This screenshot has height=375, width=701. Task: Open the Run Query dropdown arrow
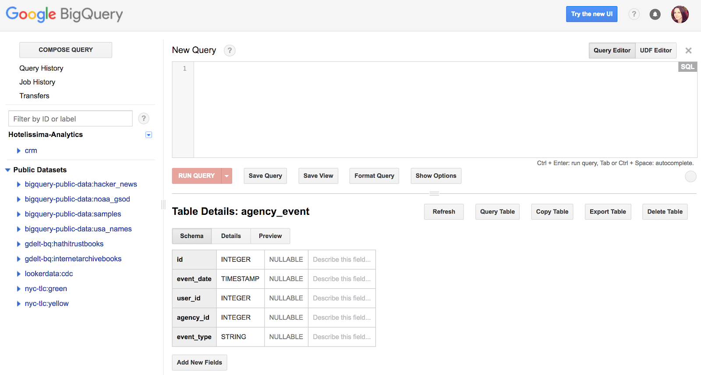227,176
